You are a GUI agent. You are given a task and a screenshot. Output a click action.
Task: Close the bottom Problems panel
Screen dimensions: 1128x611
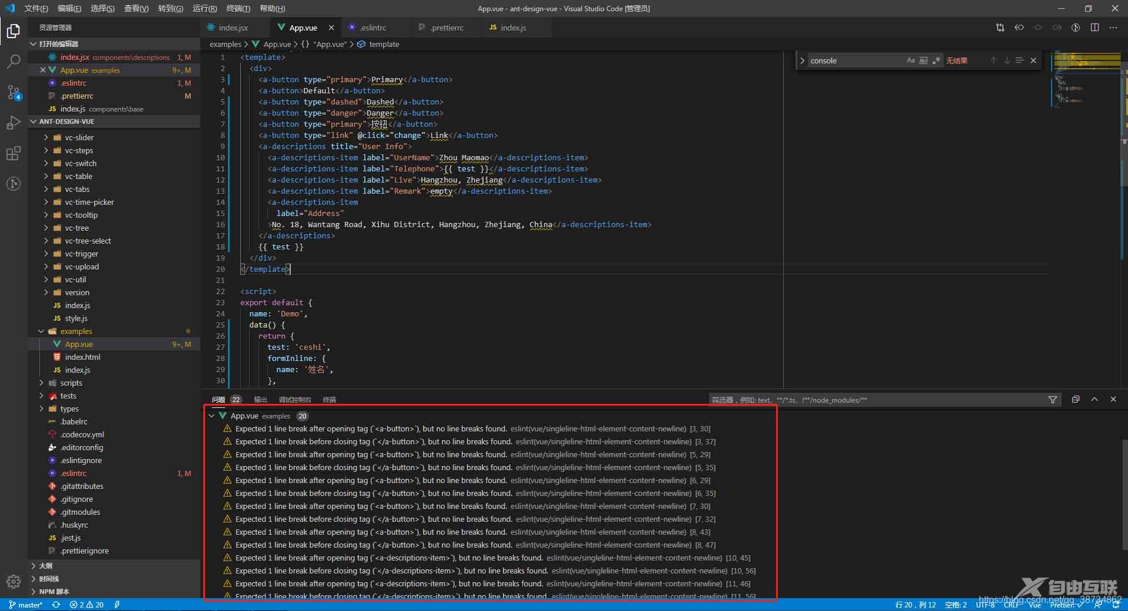click(x=1113, y=399)
